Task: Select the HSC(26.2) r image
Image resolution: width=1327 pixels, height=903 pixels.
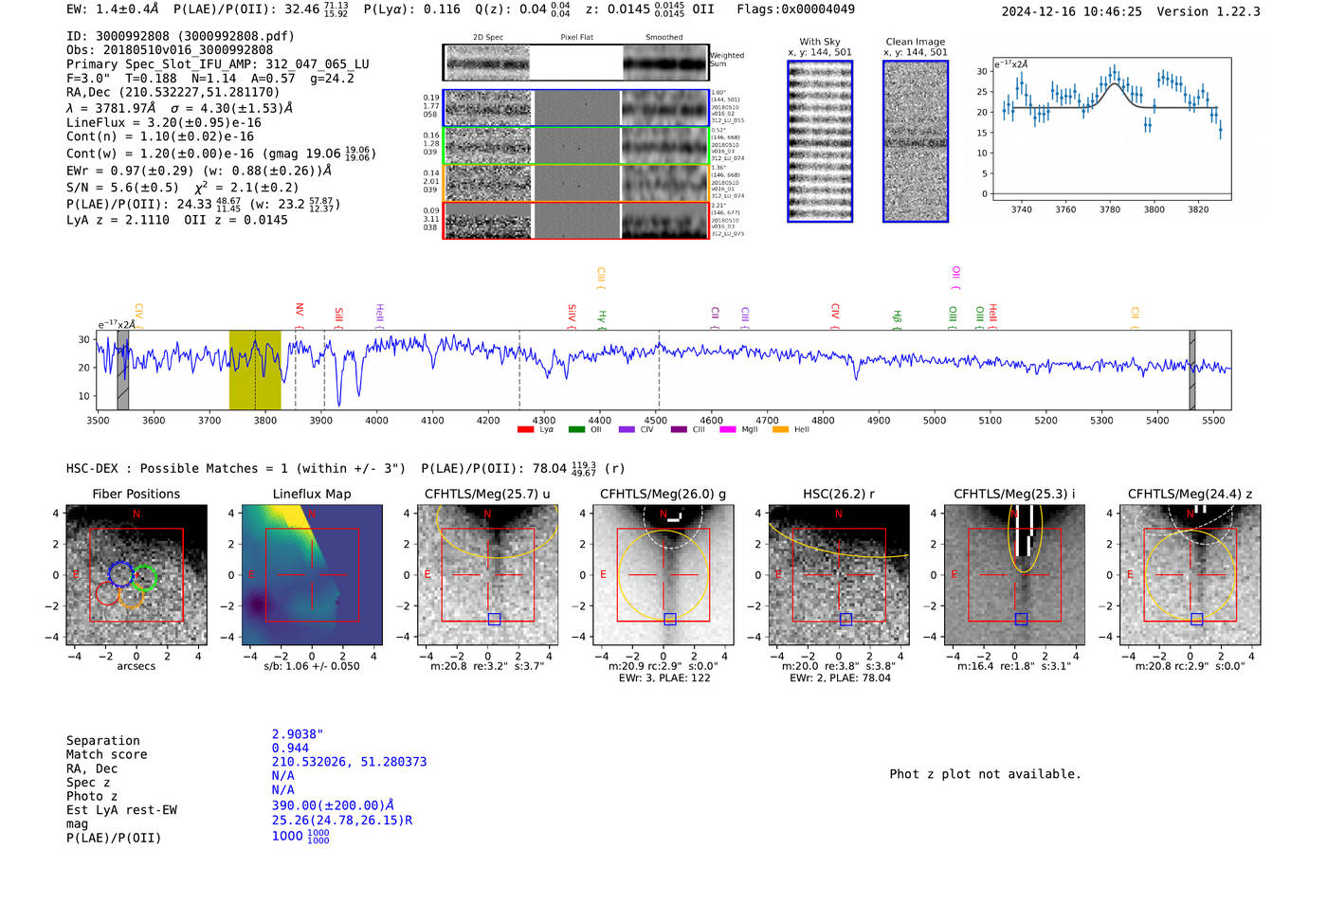Action: tap(839, 575)
